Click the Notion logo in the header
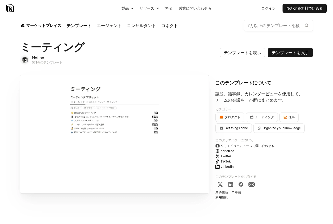The height and width of the screenshot is (224, 333). coord(10,8)
